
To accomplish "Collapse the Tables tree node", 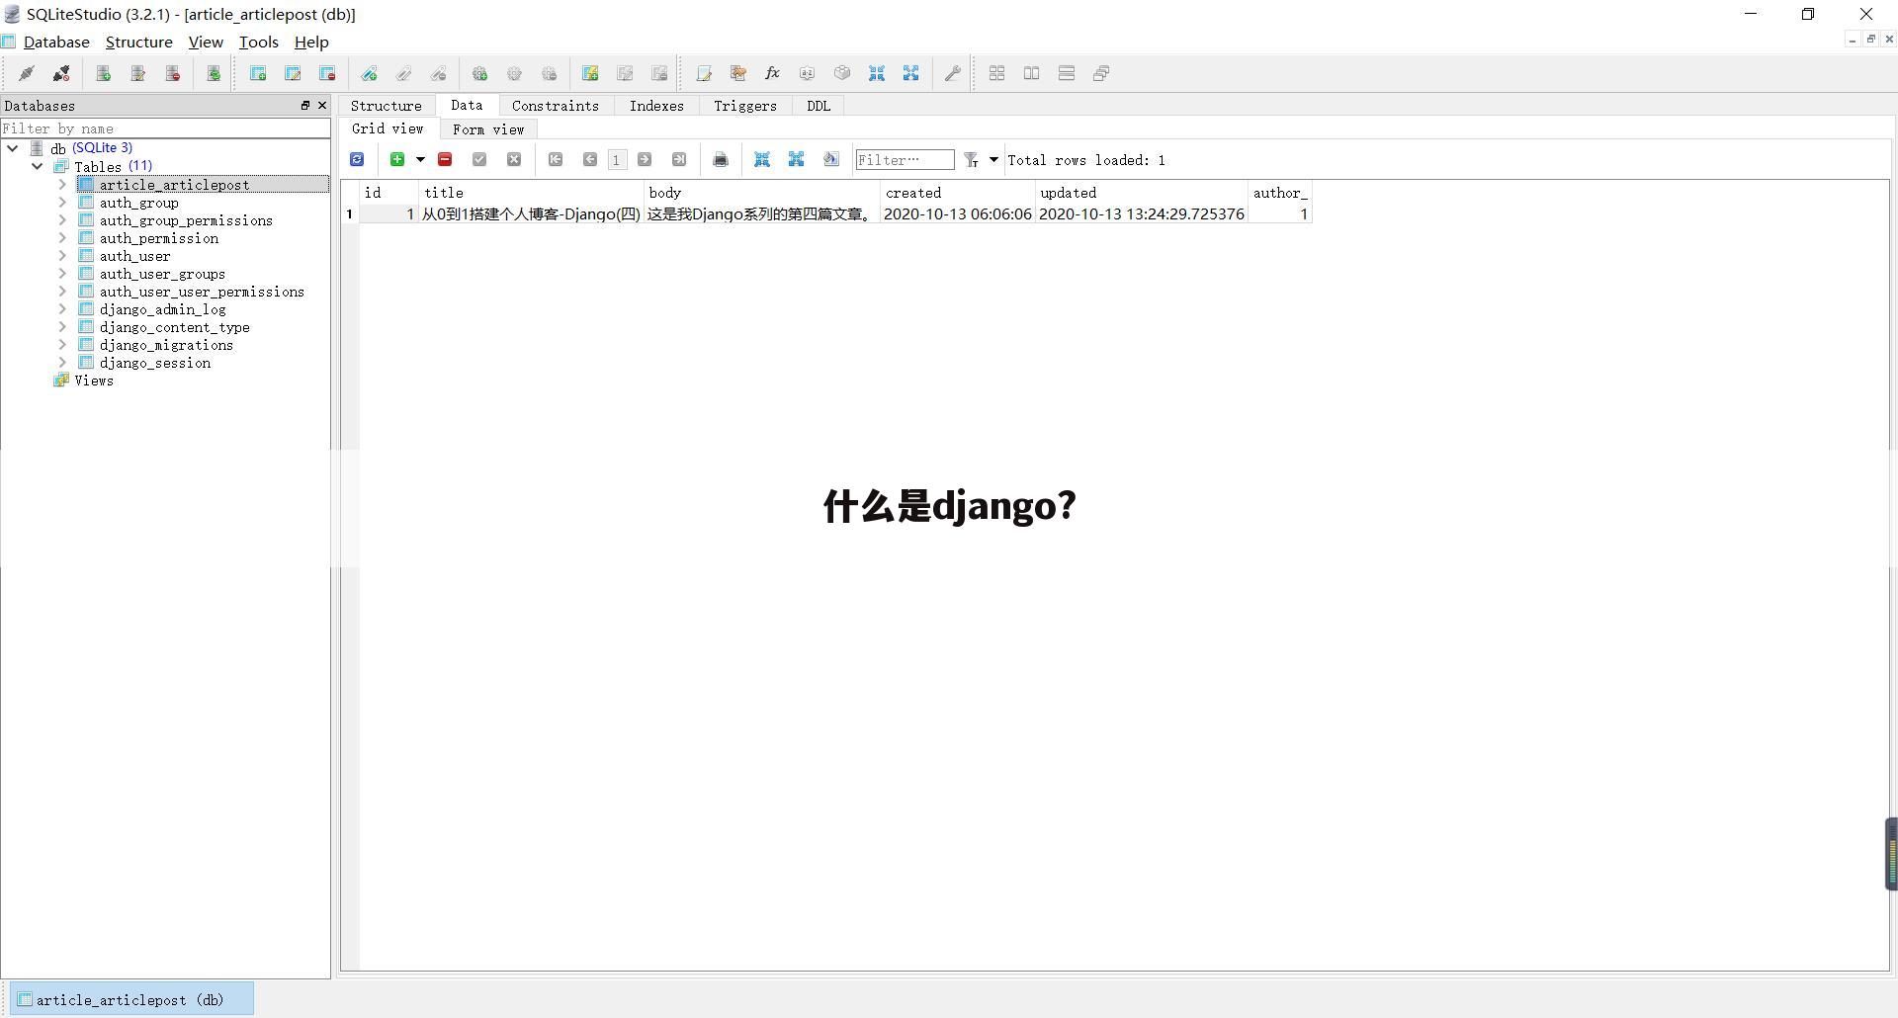I will [38, 166].
